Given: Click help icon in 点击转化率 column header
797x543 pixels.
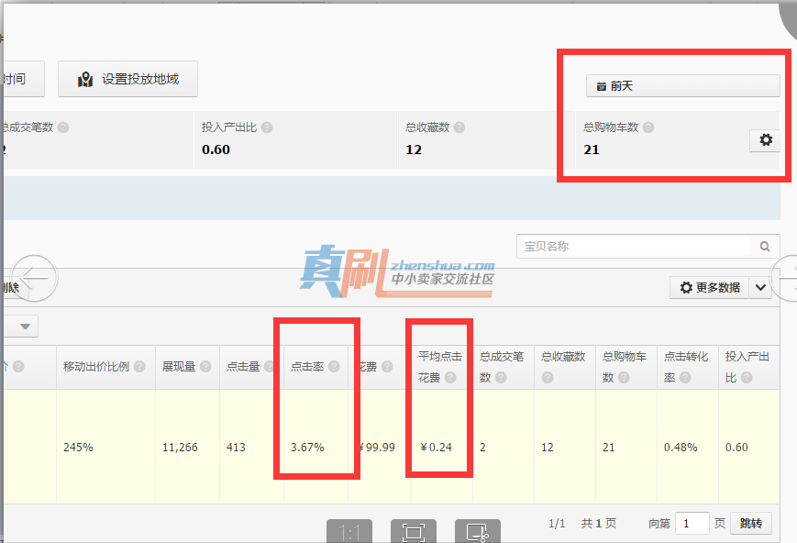Looking at the screenshot, I should 685,378.
